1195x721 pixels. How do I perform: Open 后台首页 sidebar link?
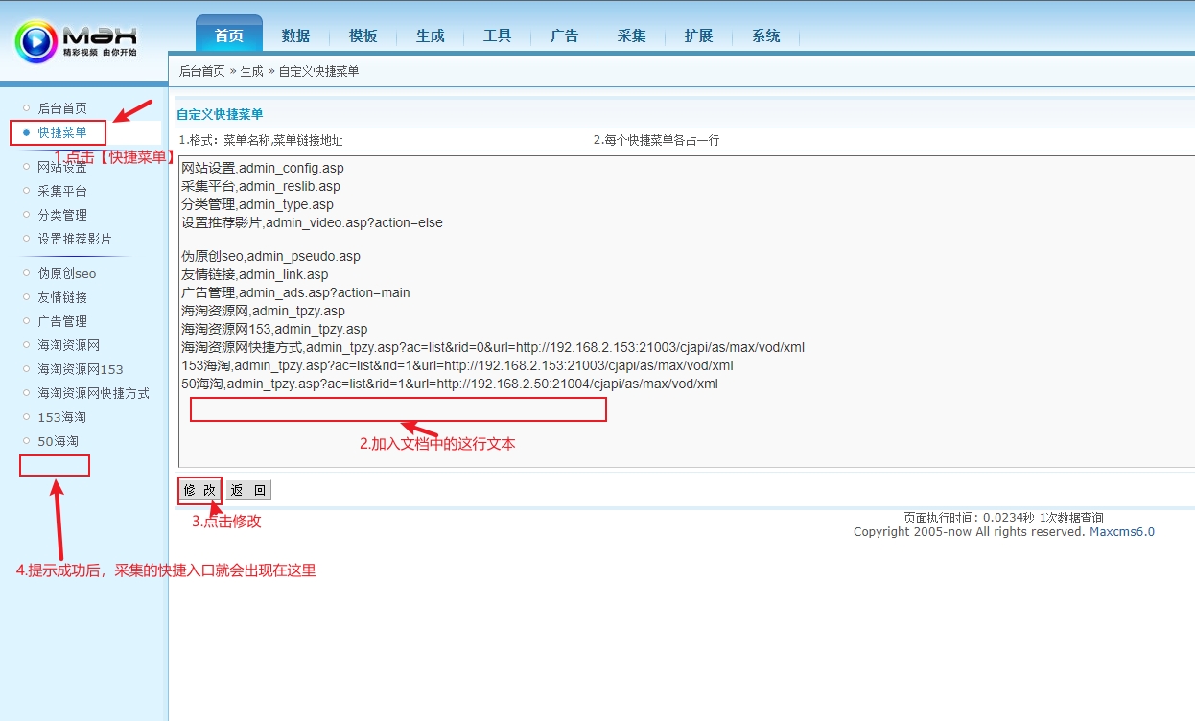[x=62, y=108]
